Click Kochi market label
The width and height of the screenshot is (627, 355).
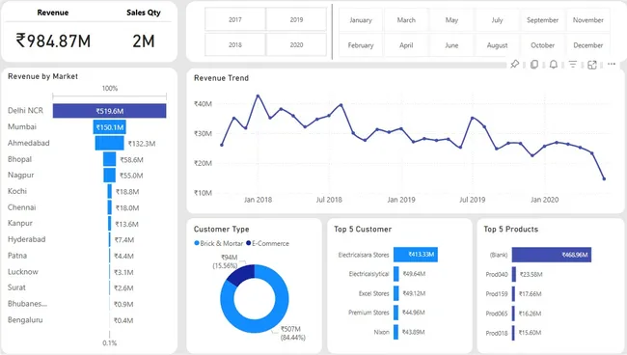click(x=17, y=191)
